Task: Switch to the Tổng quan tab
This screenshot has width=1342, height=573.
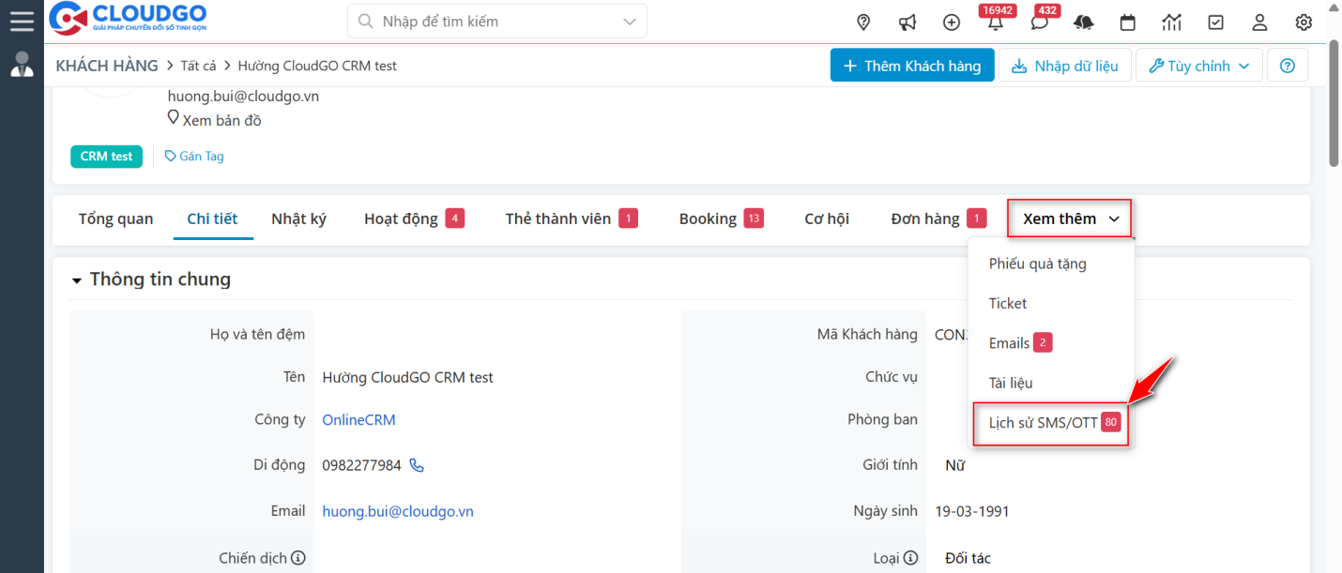Action: tap(115, 219)
